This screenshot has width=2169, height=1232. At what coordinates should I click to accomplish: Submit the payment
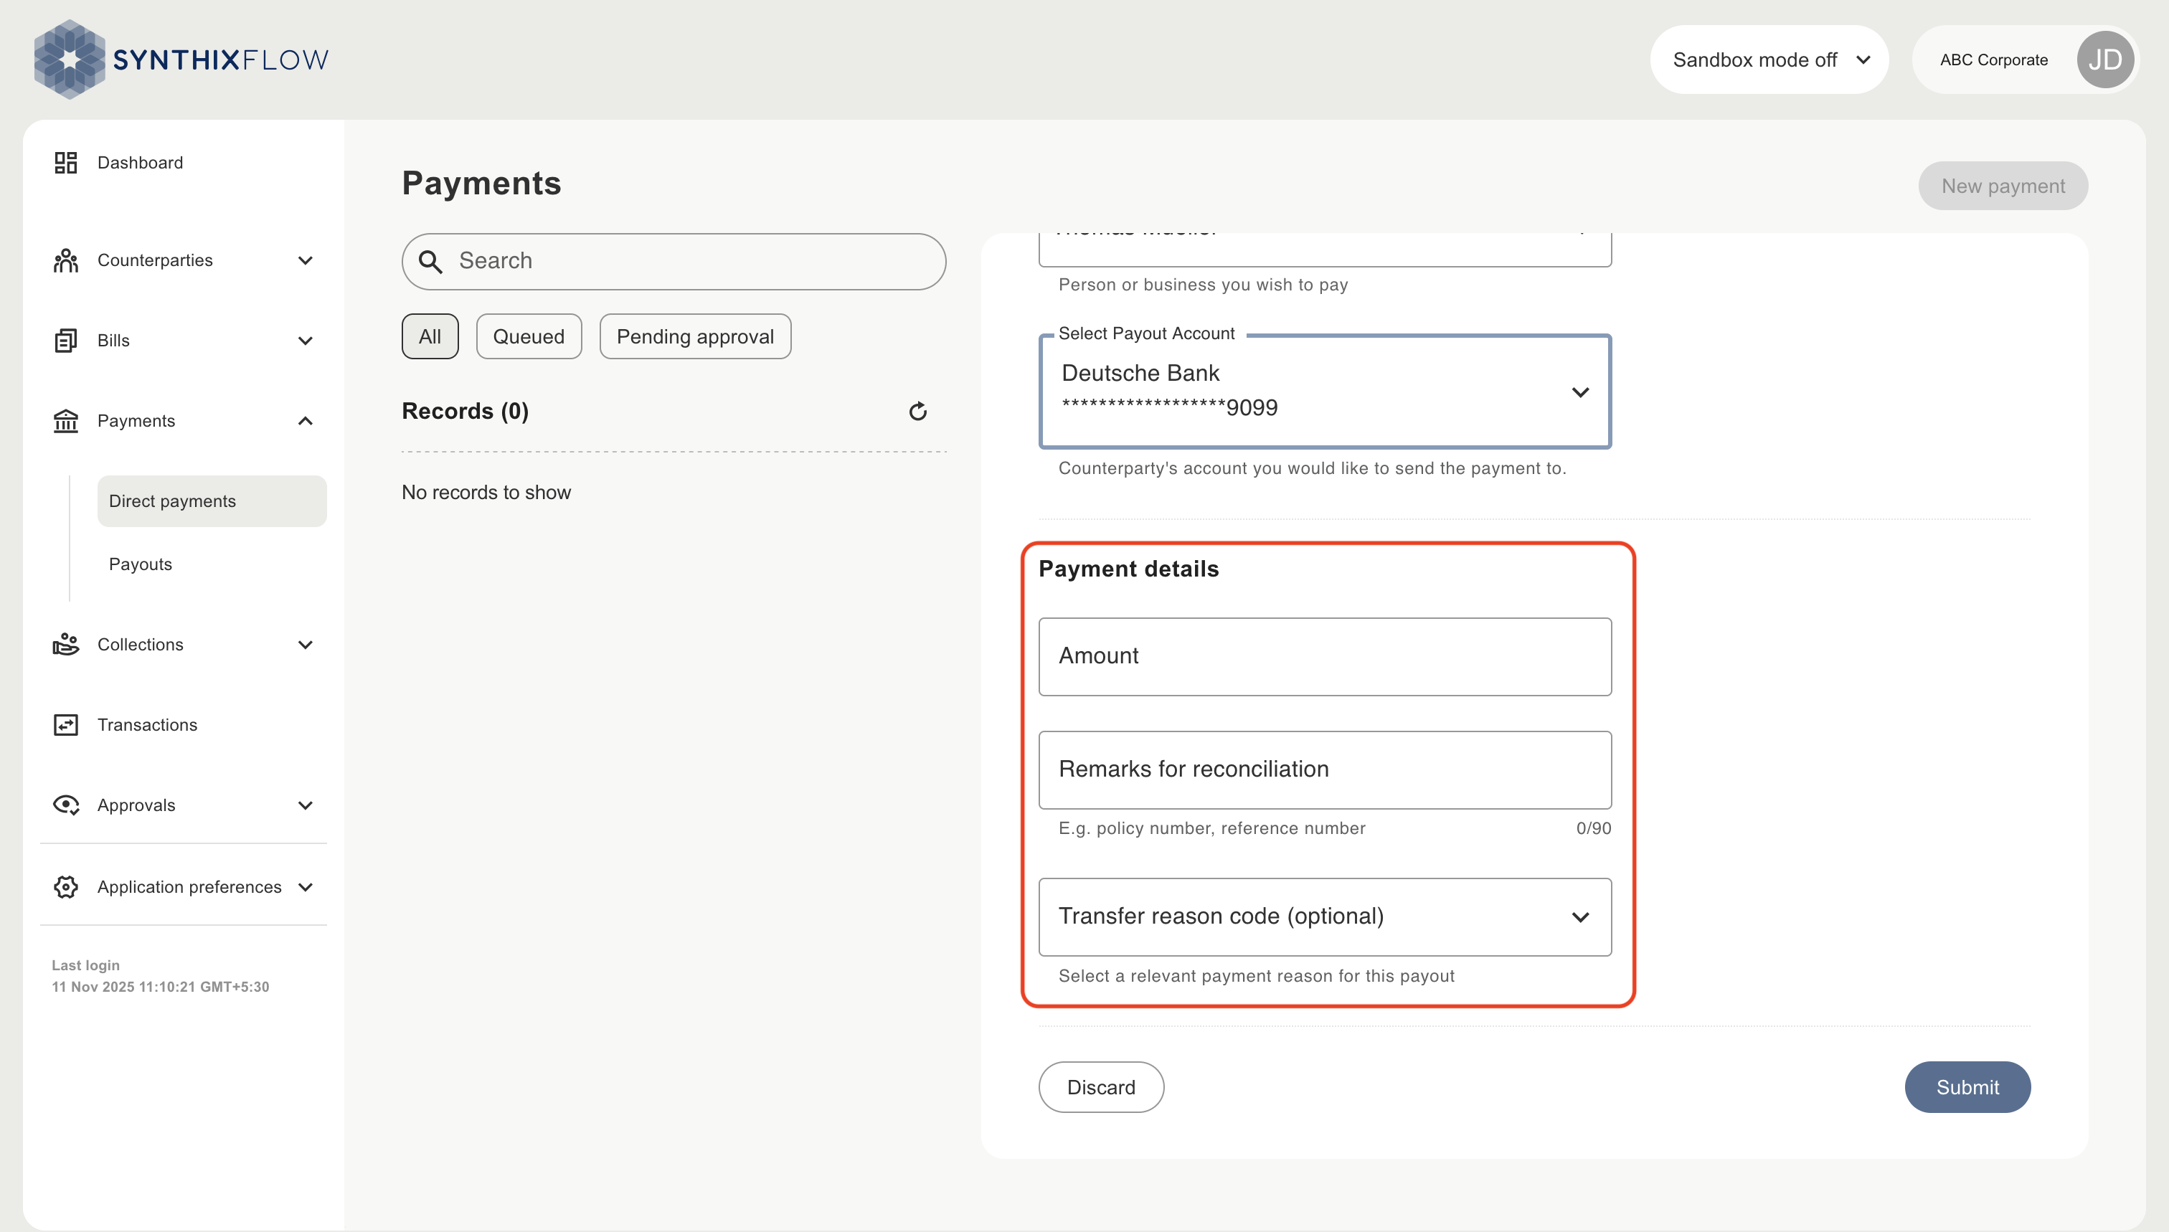(x=1967, y=1087)
